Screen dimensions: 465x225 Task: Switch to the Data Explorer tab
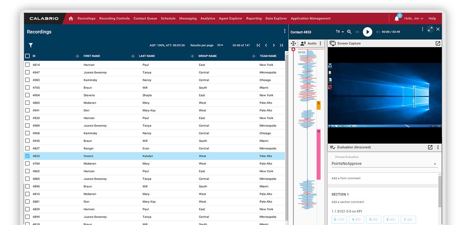[276, 19]
